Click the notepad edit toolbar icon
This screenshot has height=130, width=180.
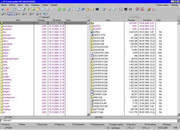[24, 9]
